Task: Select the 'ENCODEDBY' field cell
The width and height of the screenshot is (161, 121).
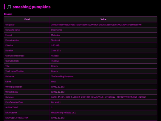Action: pyautogui.click(x=27, y=113)
